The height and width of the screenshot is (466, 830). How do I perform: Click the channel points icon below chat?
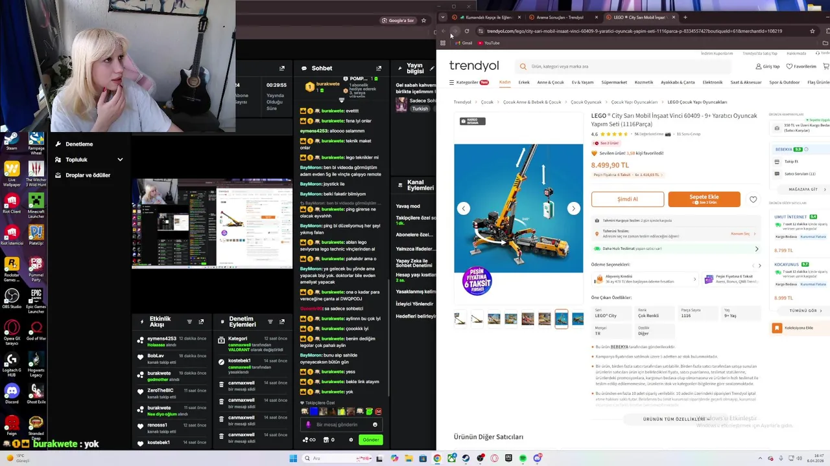308,439
